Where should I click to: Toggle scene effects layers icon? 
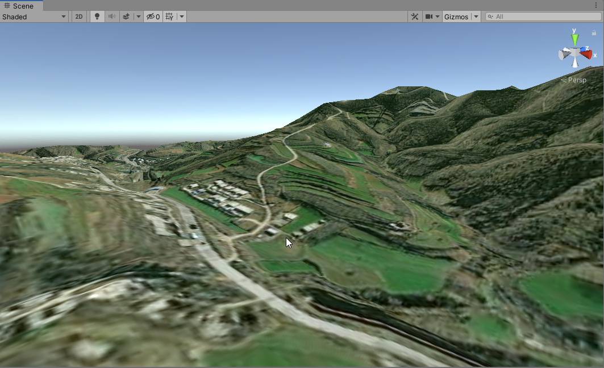tap(127, 16)
